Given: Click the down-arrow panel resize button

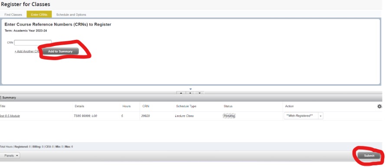Looking at the screenshot, I should [x=200, y=93].
